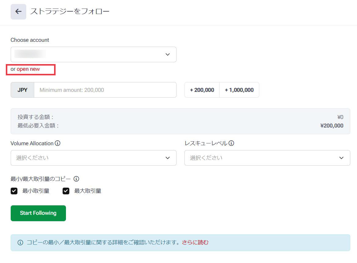Click the JPY currency label
This screenshot has width=357, height=263.
point(22,90)
